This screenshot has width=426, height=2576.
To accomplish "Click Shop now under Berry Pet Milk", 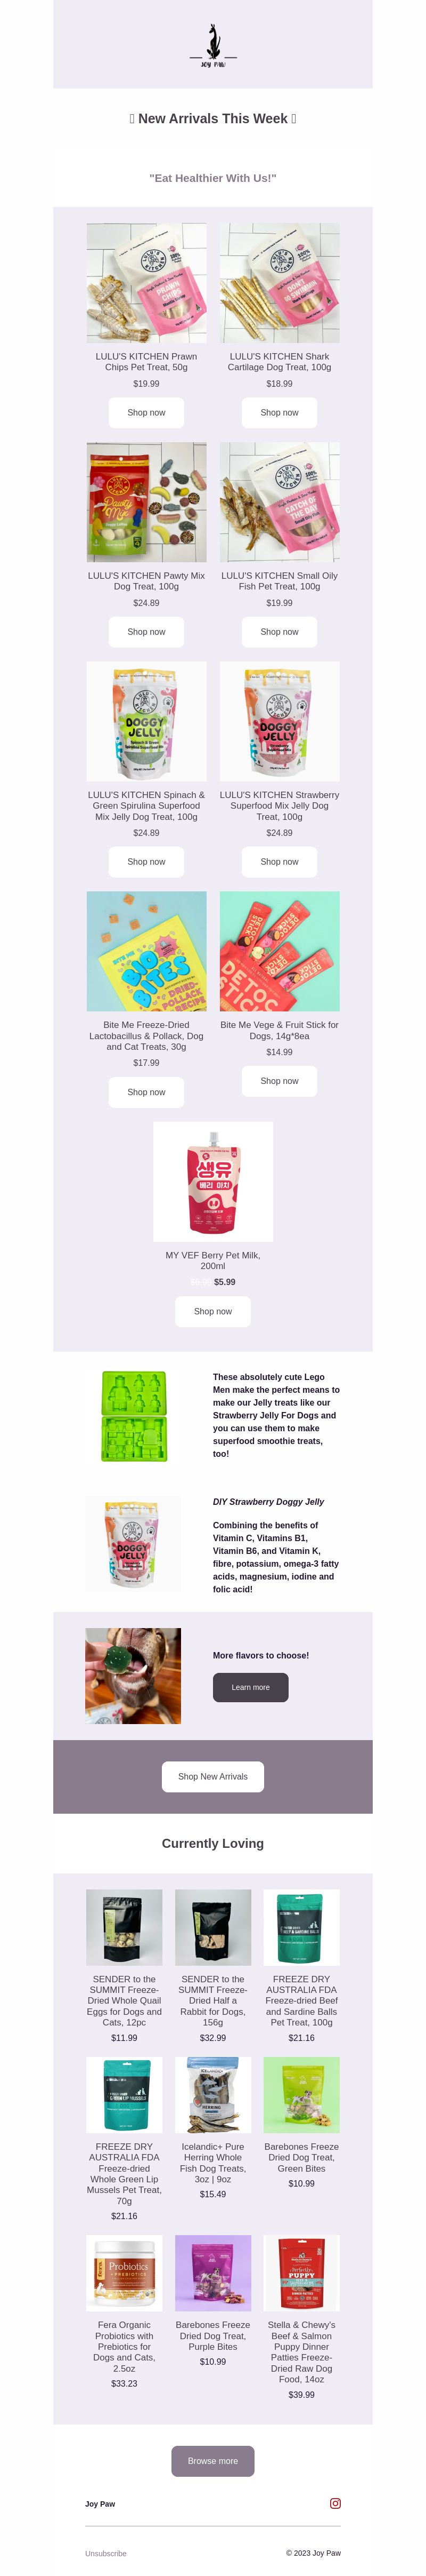I will [212, 1311].
